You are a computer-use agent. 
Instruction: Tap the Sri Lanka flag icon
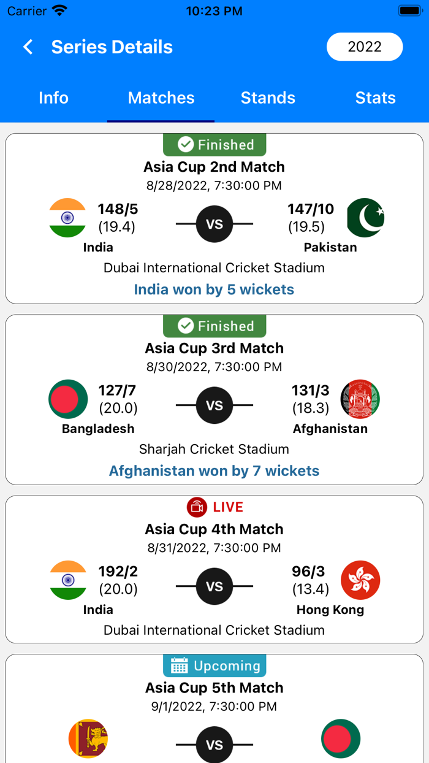[x=88, y=739]
